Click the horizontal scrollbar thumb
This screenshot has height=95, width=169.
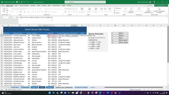tap(134, 87)
